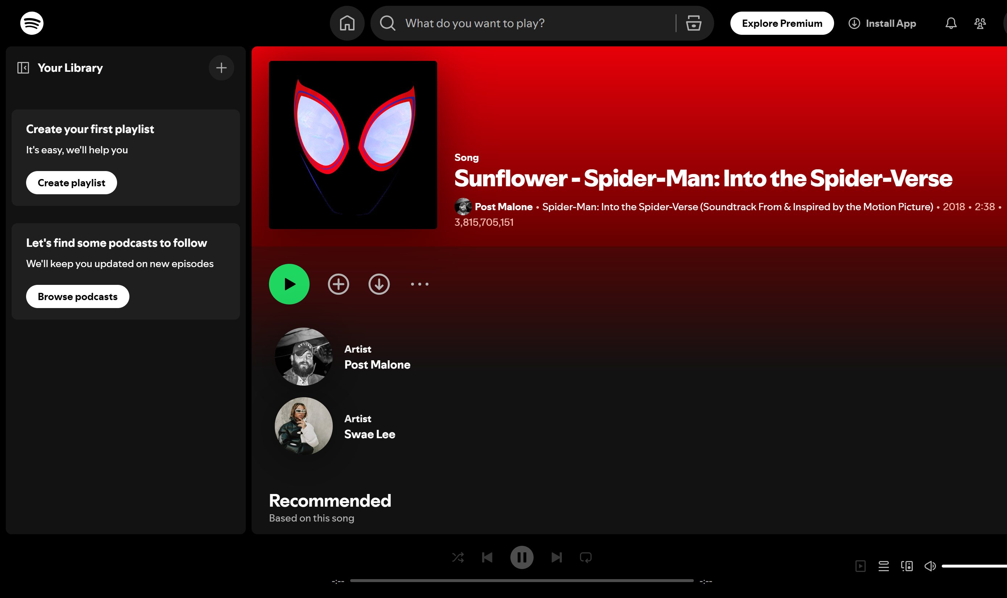Viewport: 1007px width, 598px height.
Task: Enable repeat for the current track
Action: click(x=585, y=557)
